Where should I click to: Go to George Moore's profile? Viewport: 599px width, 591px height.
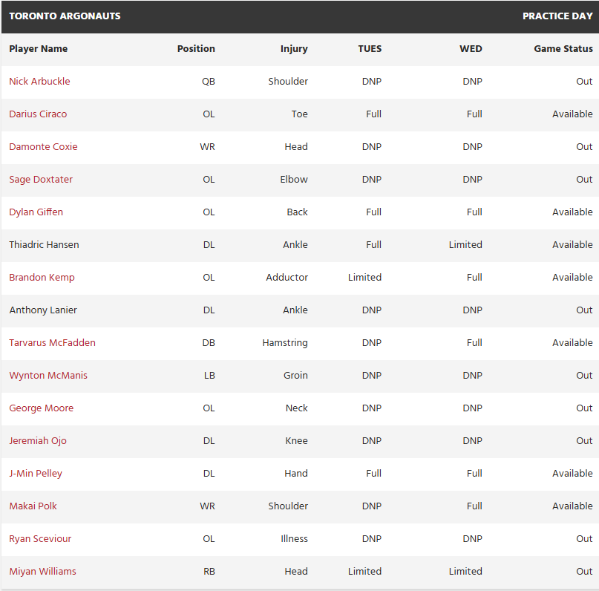coord(41,408)
